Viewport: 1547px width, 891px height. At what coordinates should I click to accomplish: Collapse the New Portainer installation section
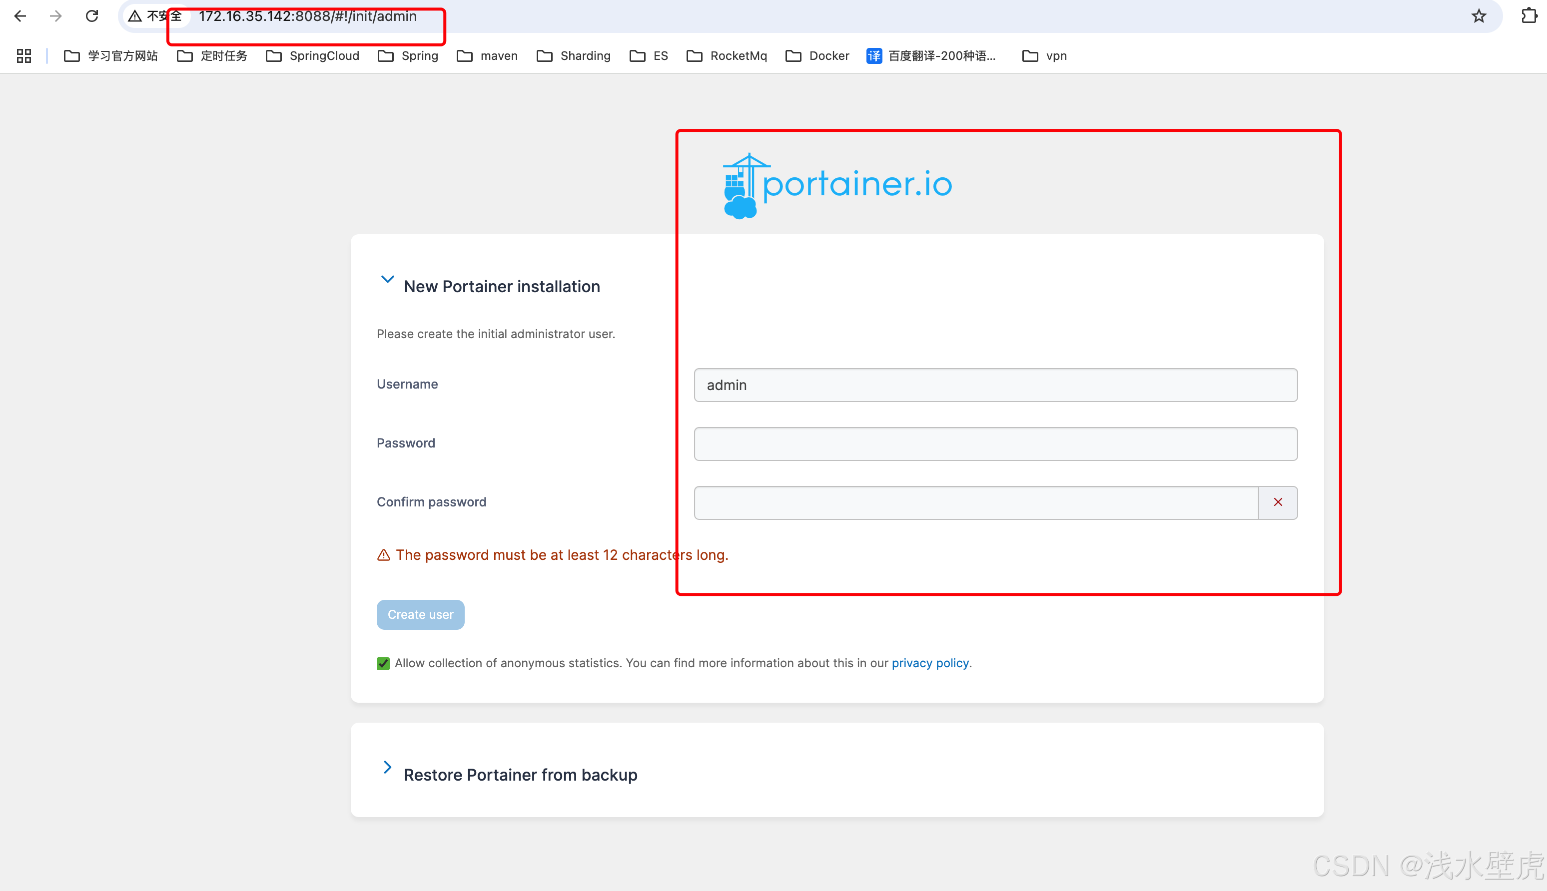[x=387, y=279]
